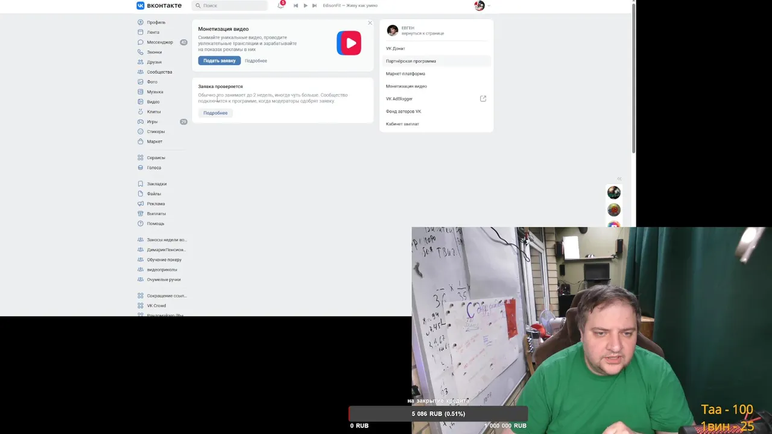Screen dimensions: 772x434
Task: Select Монетизация видео in right menu
Action: [x=436, y=86]
